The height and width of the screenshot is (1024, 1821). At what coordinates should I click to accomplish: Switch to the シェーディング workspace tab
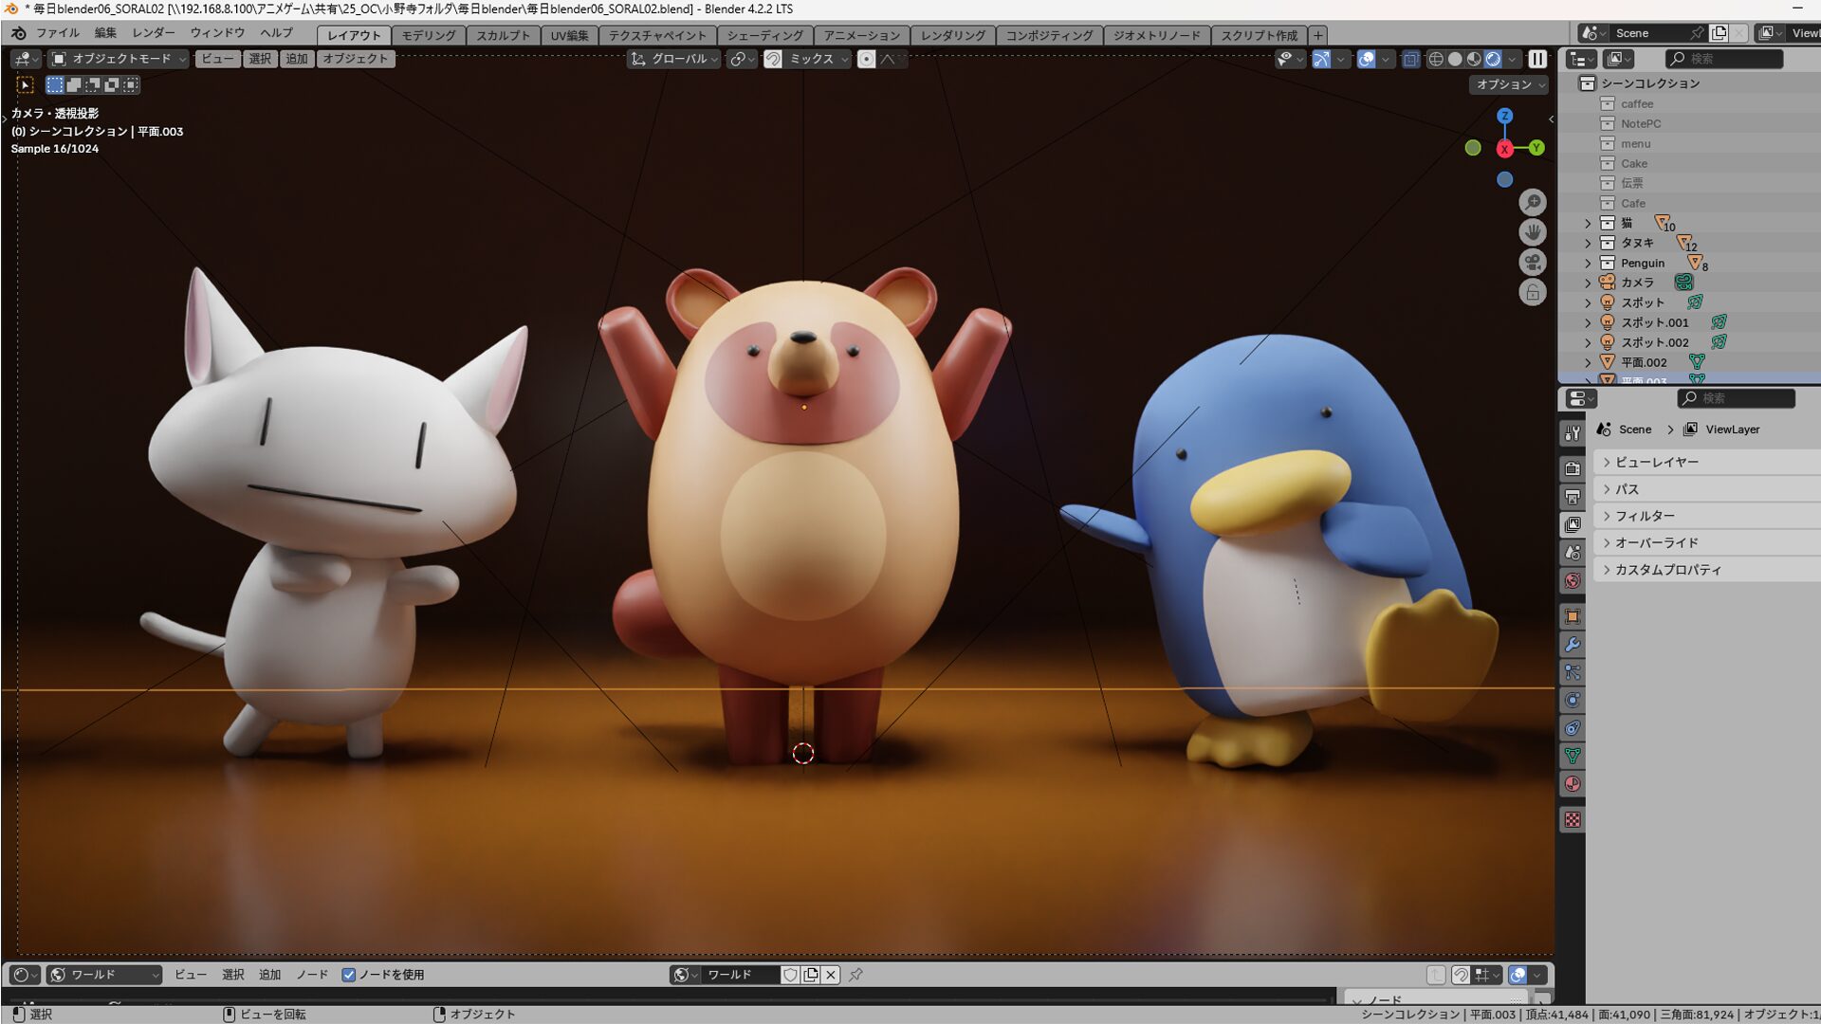pos(764,35)
